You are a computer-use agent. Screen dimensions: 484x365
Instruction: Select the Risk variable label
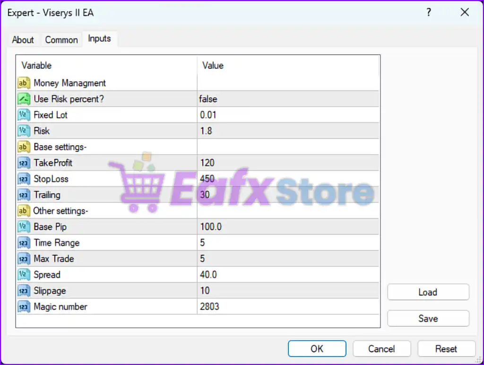42,131
